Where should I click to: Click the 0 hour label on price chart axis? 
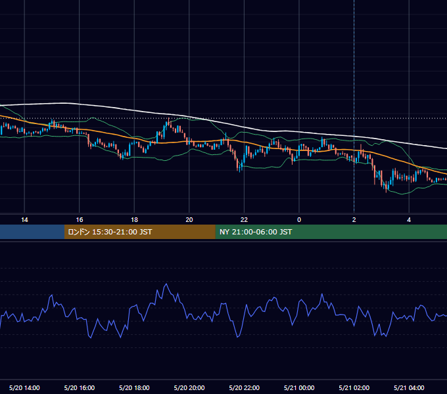click(x=299, y=220)
